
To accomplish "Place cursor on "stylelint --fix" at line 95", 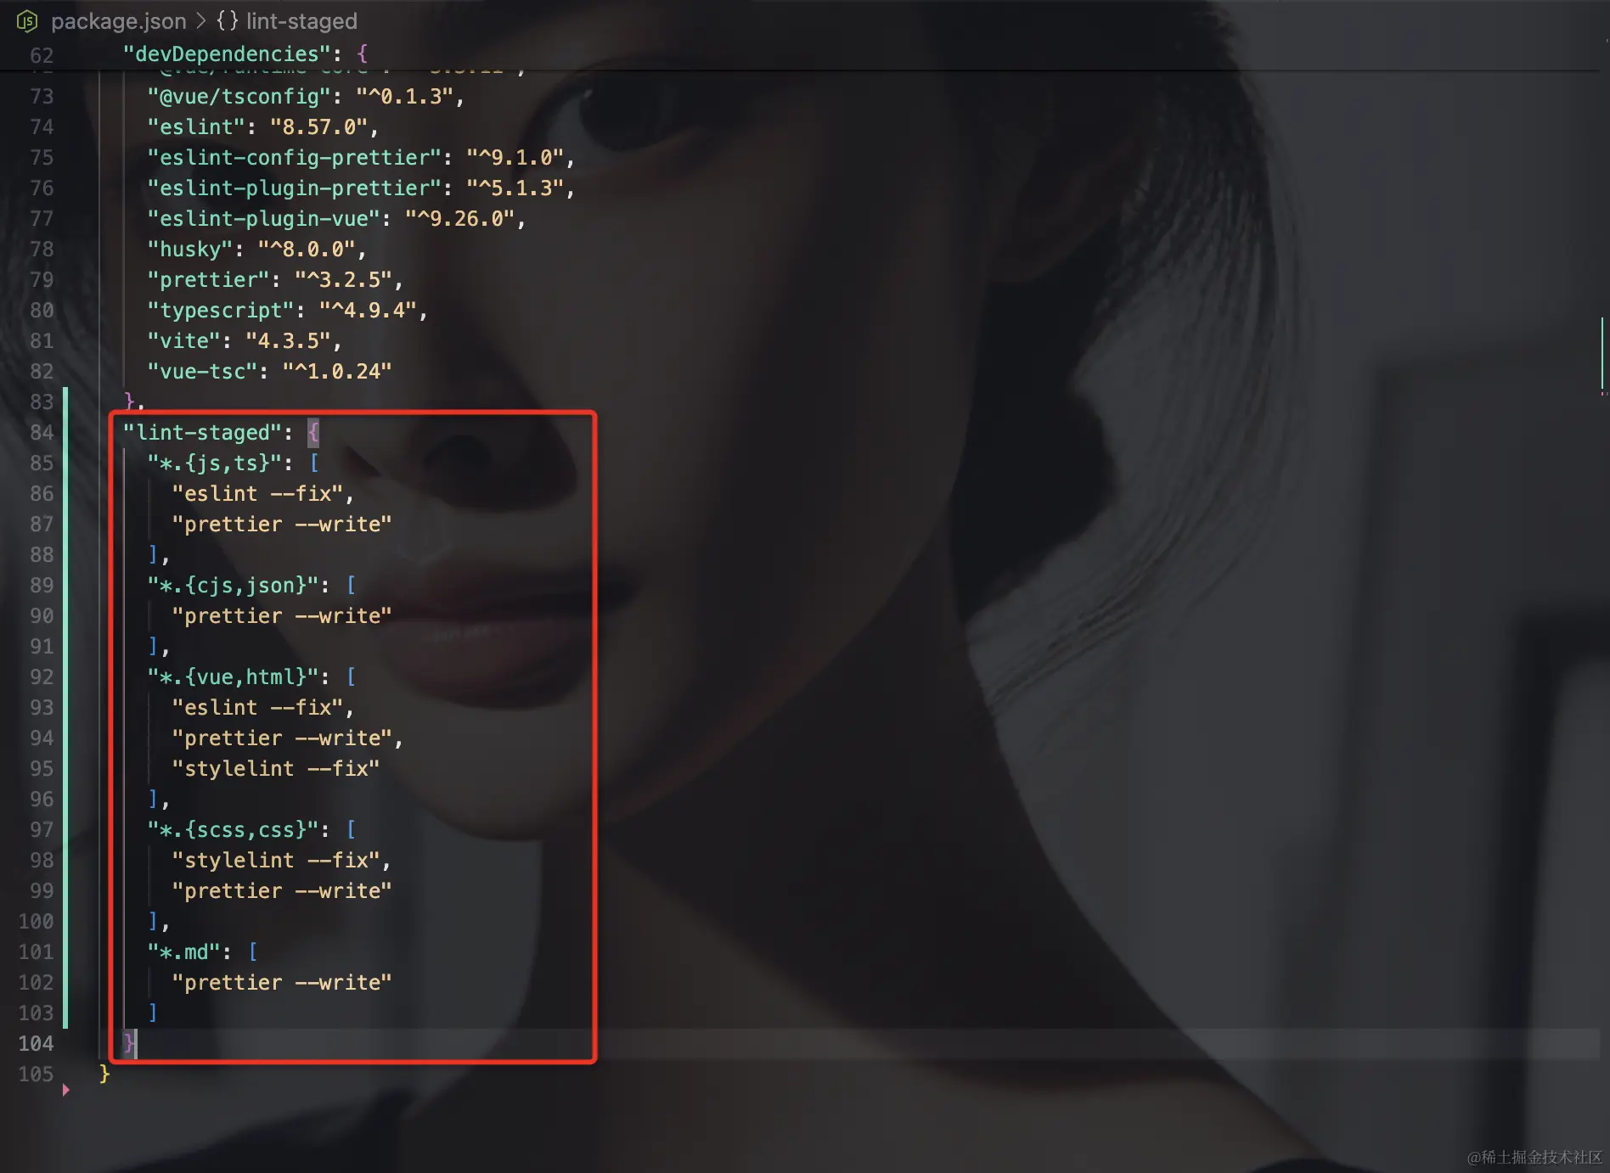I will [276, 769].
